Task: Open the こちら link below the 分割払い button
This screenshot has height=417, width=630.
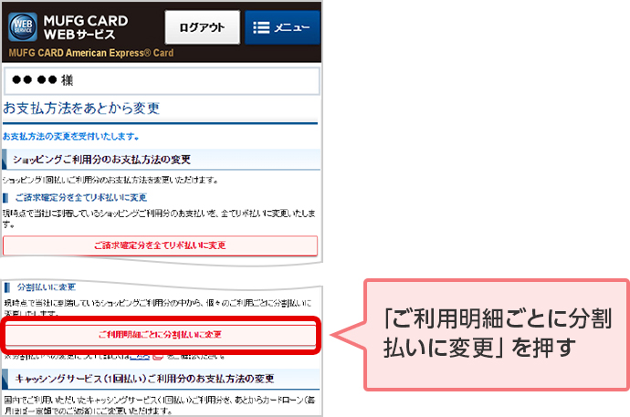Action: coord(138,355)
